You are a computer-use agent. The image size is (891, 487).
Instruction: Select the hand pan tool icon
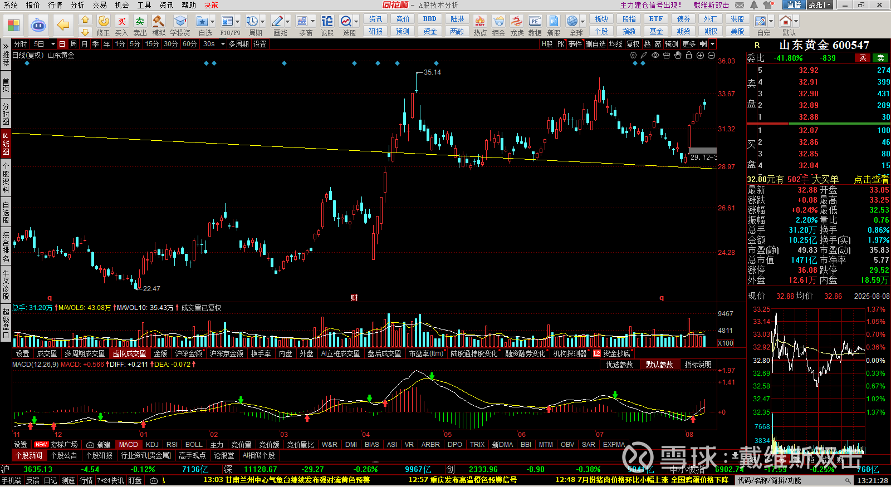point(678,56)
